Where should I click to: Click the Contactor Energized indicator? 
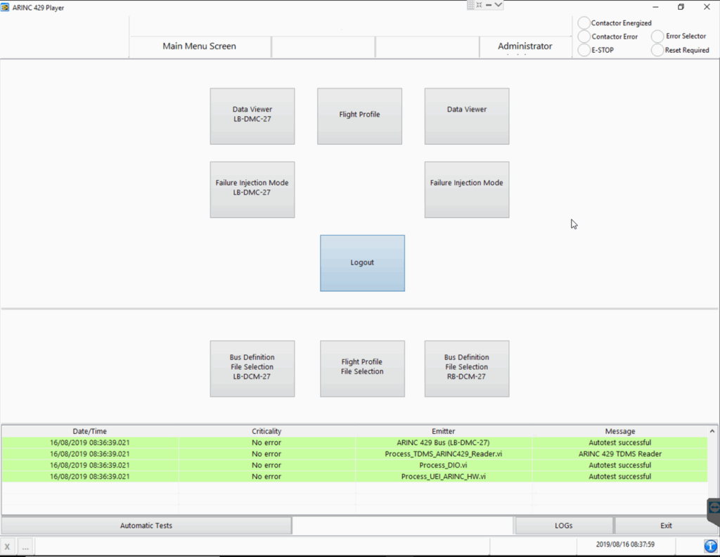pos(584,23)
